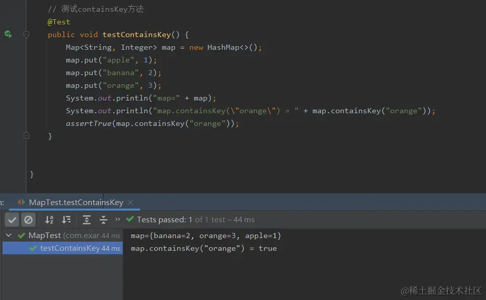
Task: Sort tests by duration
Action: (66, 220)
